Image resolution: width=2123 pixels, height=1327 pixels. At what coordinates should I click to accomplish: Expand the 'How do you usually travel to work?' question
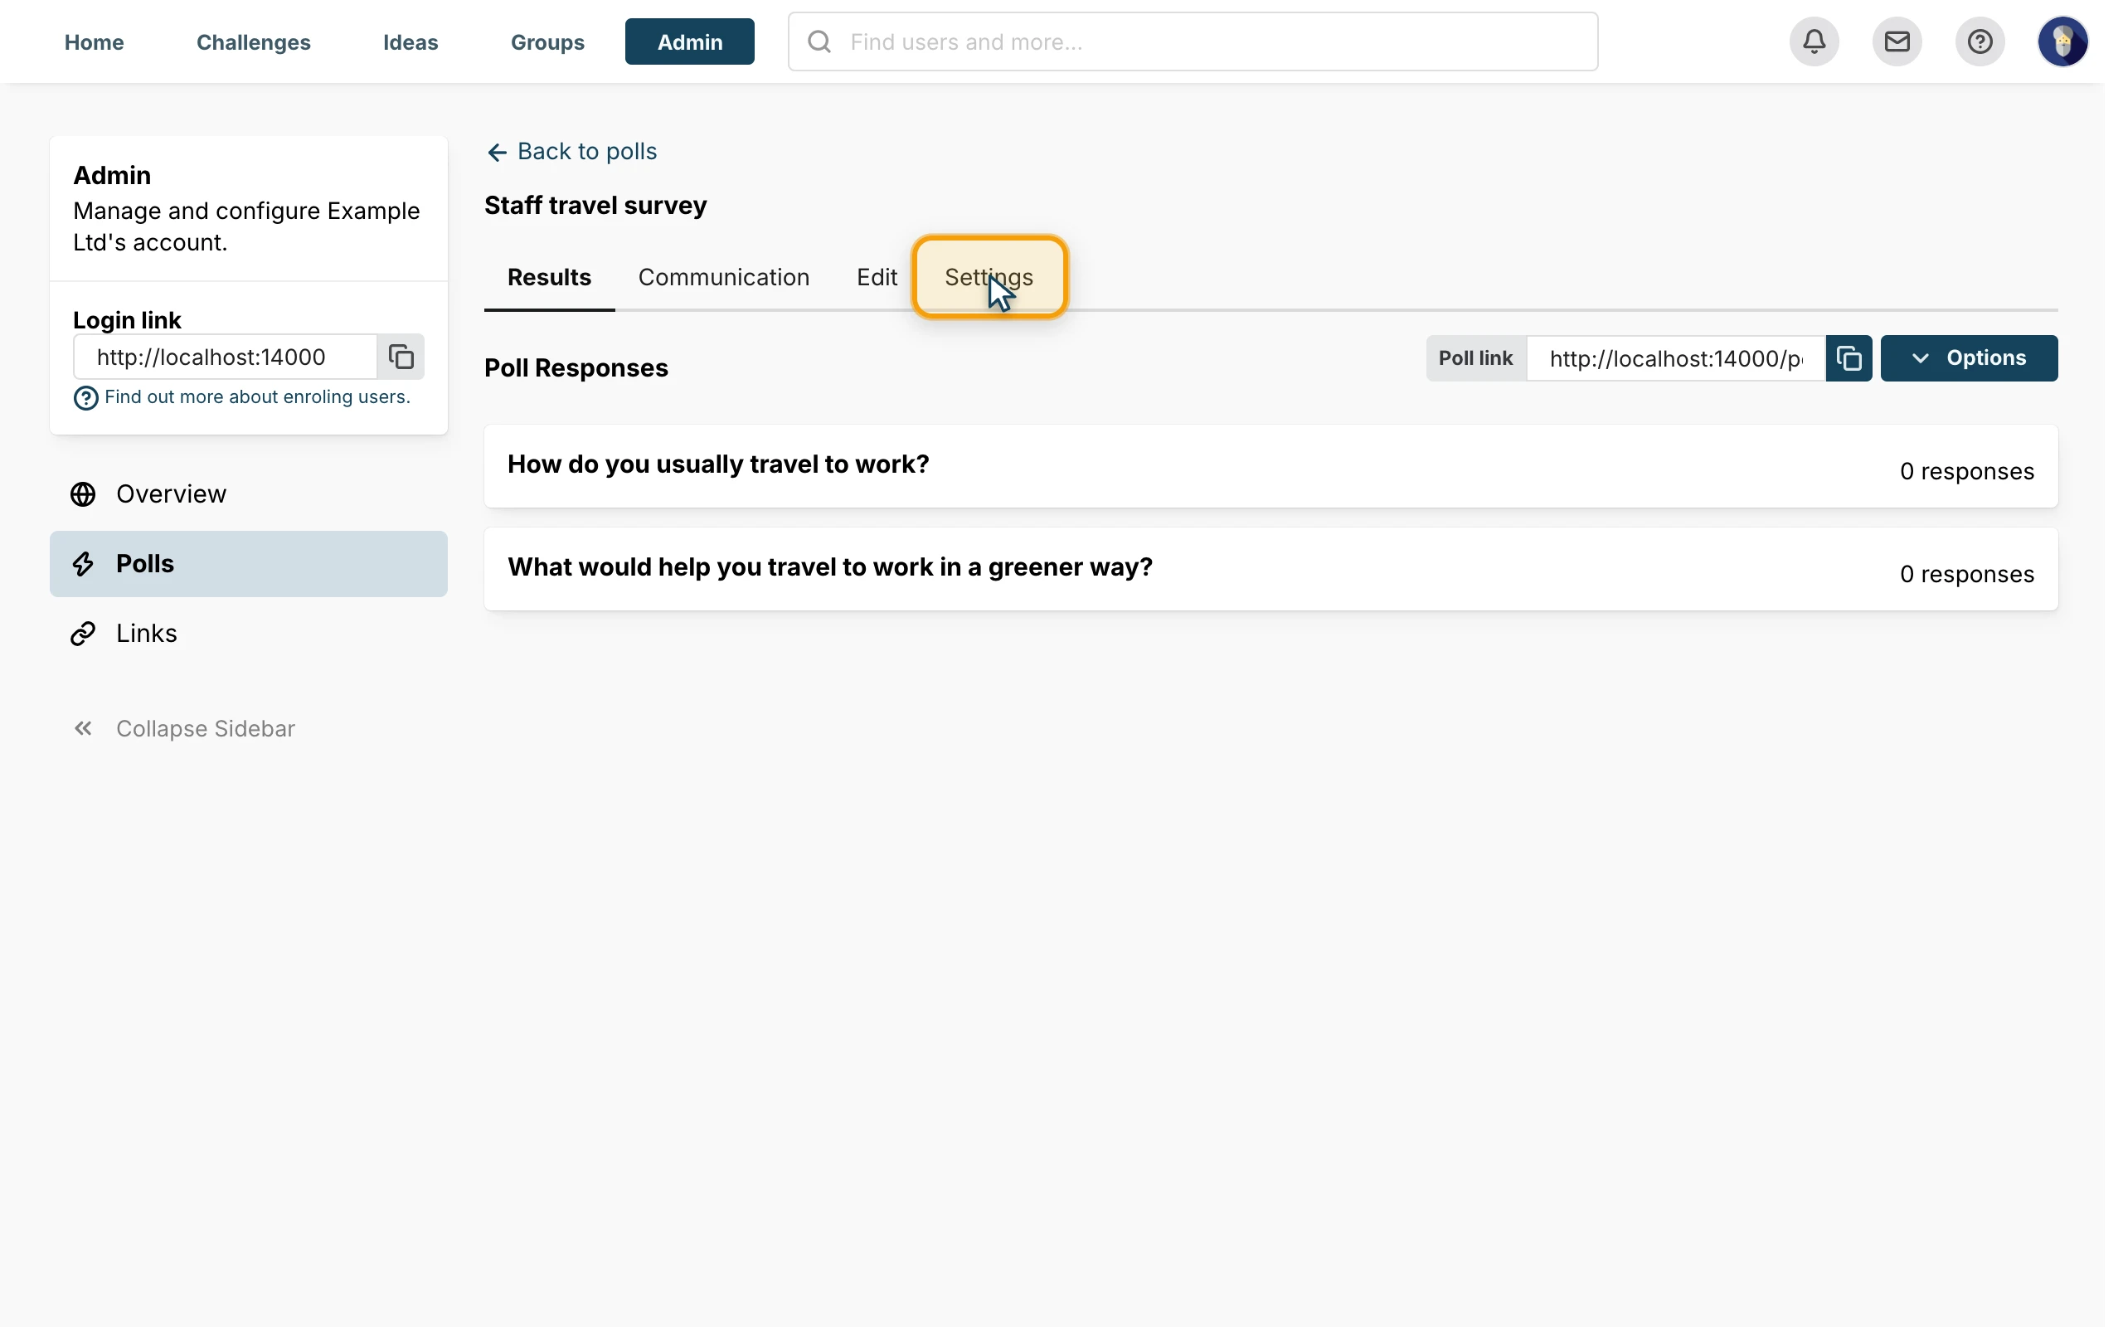(1270, 466)
